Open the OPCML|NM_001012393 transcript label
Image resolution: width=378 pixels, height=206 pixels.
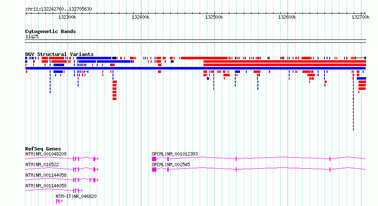[175, 154]
